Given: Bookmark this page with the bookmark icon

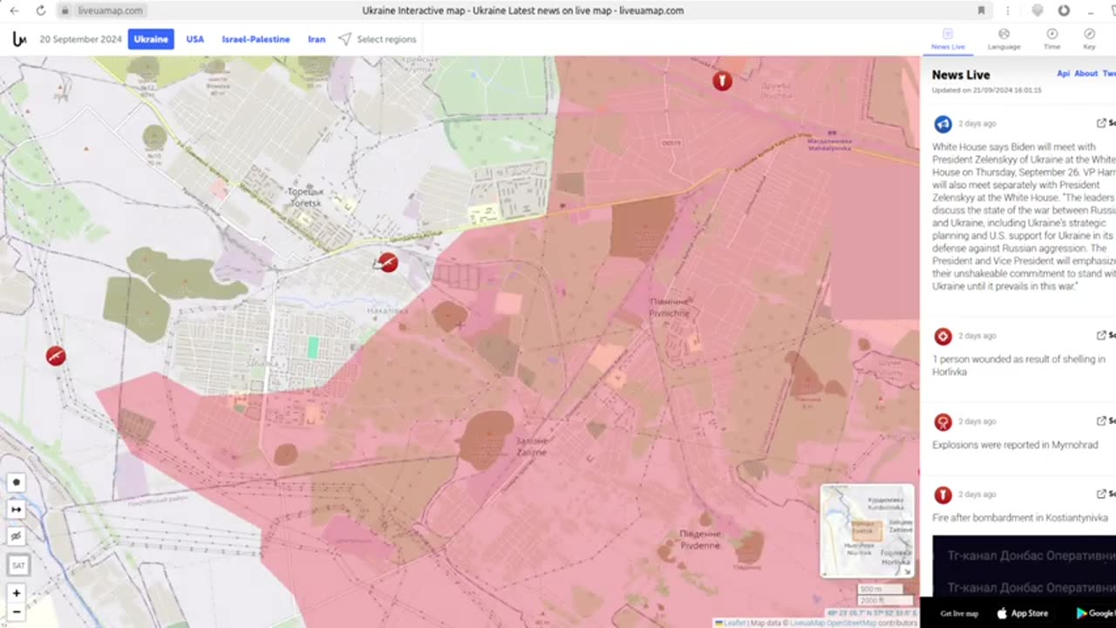Looking at the screenshot, I should [x=981, y=10].
